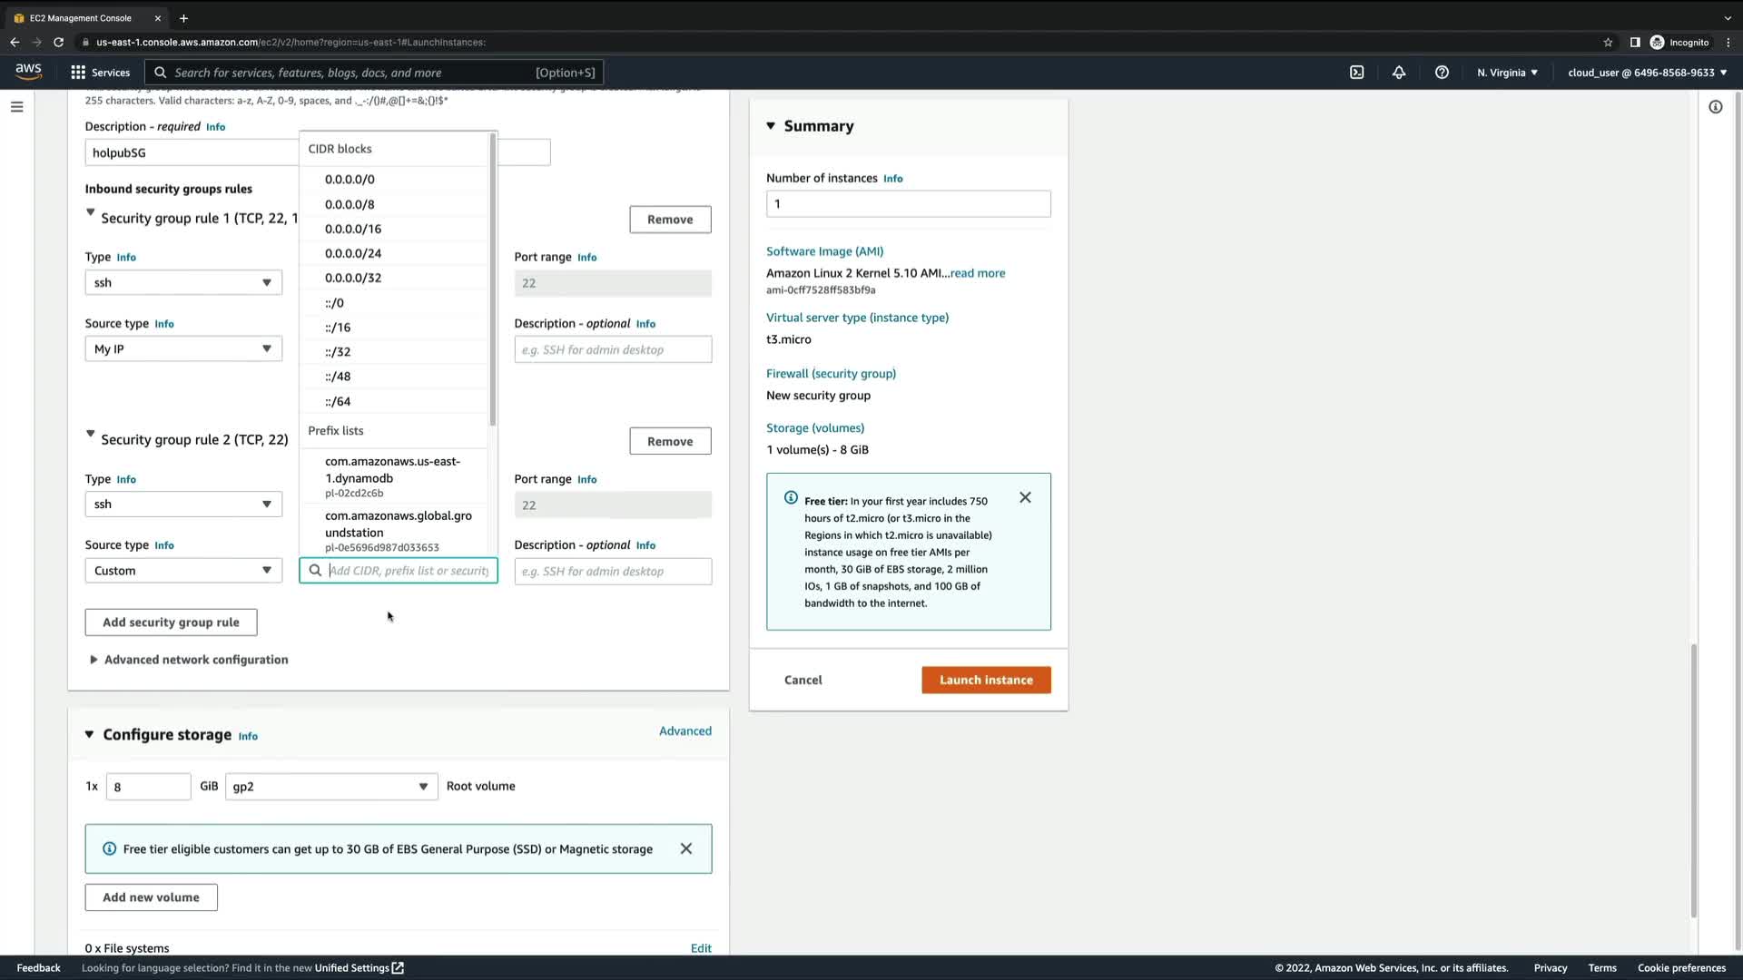
Task: Choose the ::/0 CIDR block option
Action: 334,303
